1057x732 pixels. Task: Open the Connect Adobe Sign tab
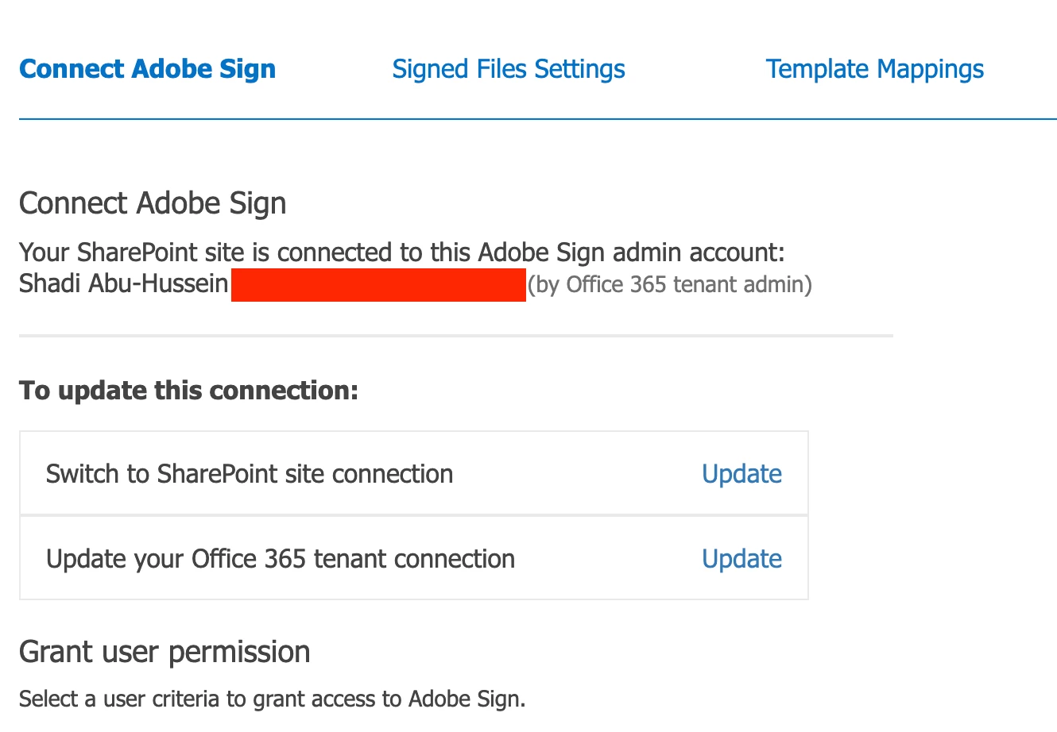[147, 69]
